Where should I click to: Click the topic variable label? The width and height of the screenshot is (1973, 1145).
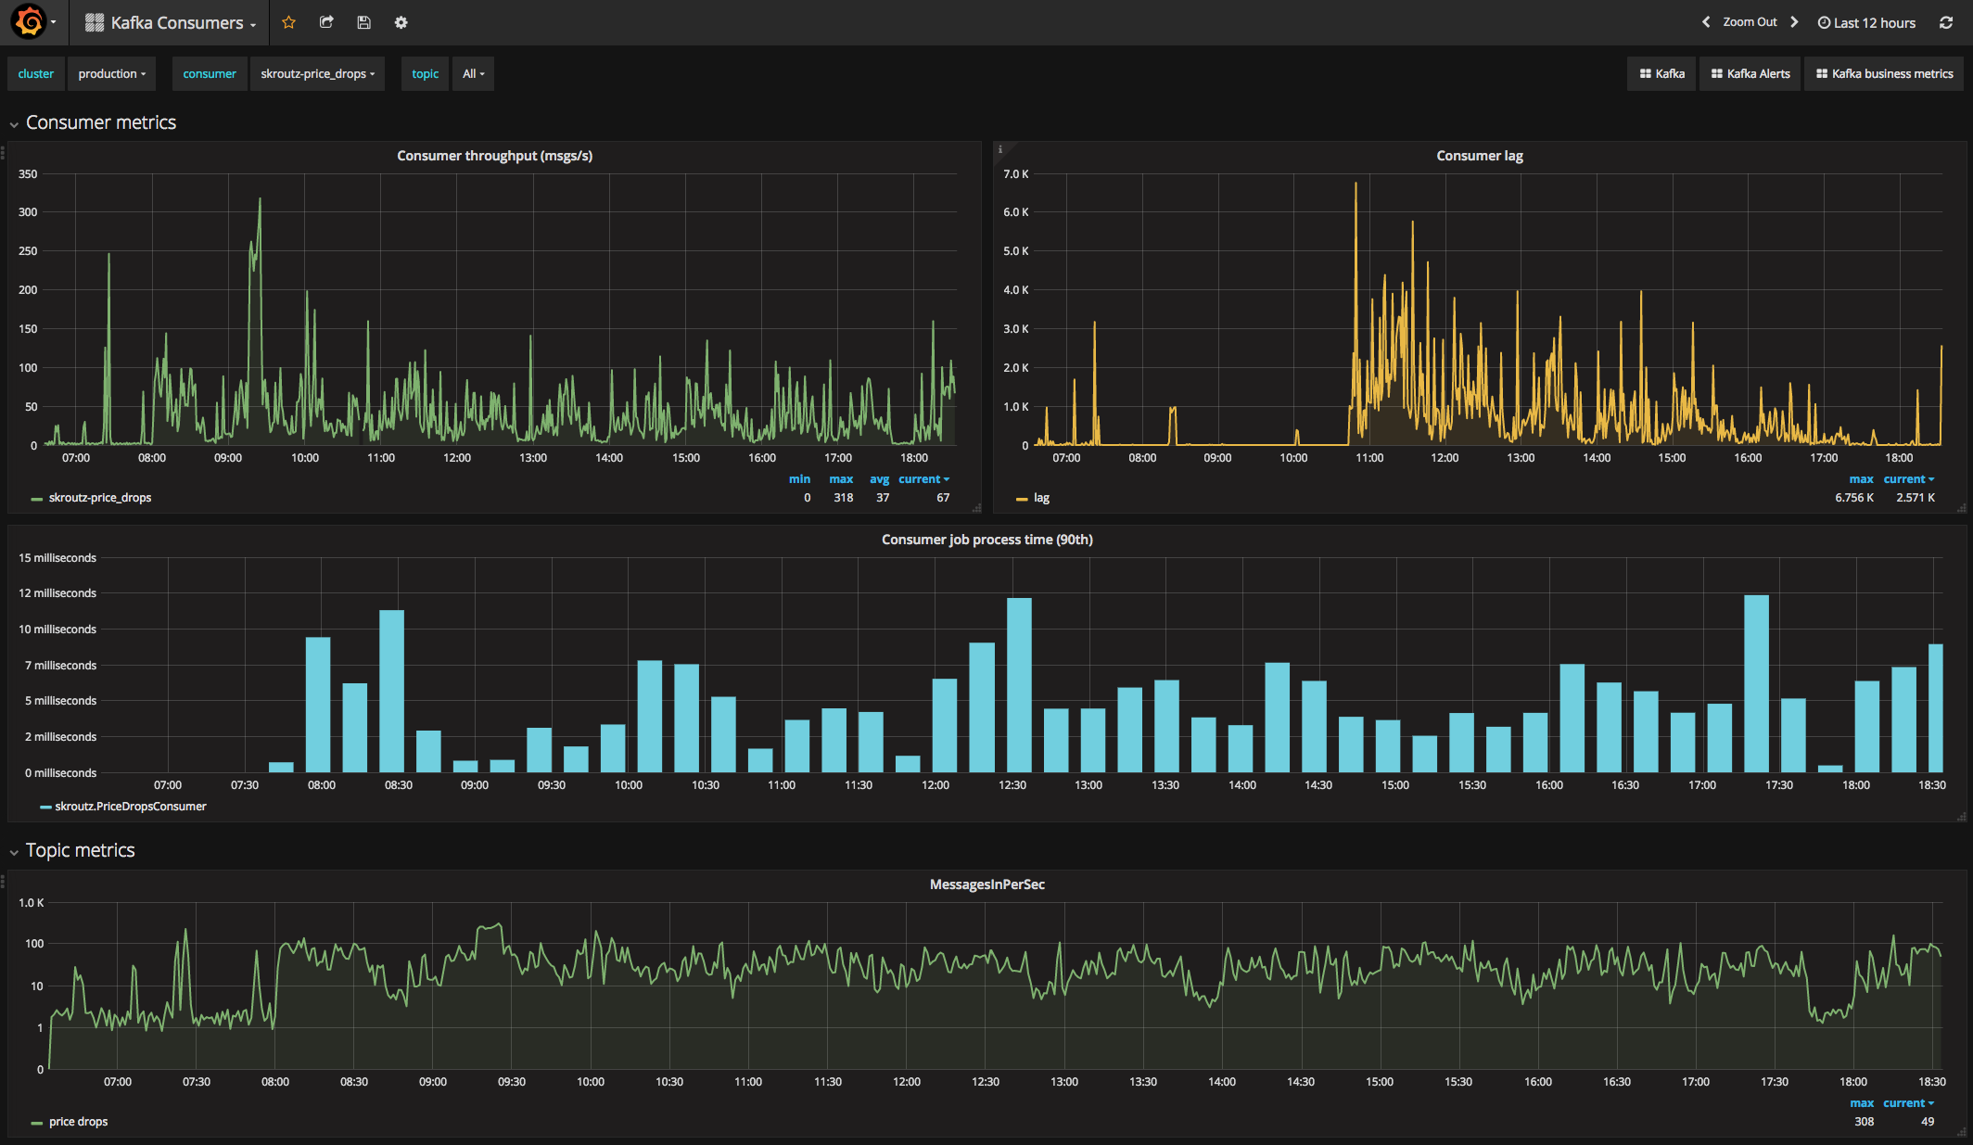(426, 74)
